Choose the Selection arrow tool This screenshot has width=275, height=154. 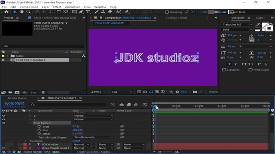[x=15, y=12]
